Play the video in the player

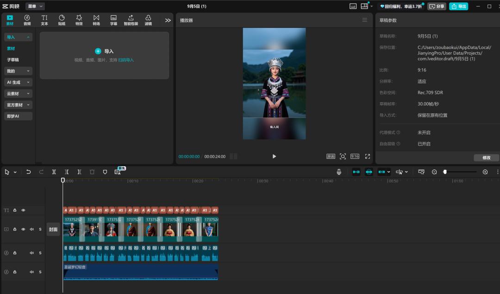point(274,156)
